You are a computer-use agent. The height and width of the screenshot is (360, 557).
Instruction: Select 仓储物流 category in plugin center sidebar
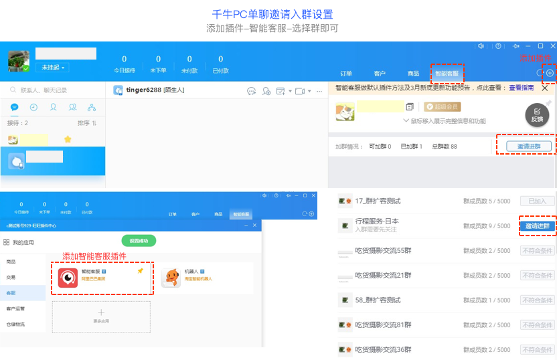15,324
